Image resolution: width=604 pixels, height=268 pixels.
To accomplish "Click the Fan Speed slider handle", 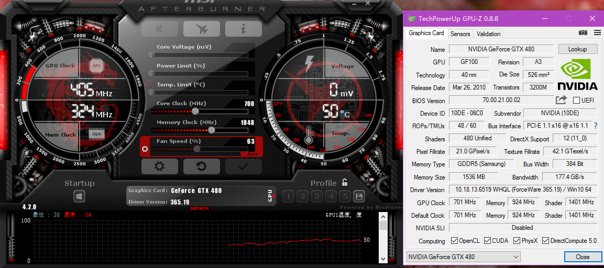I will 196,149.
